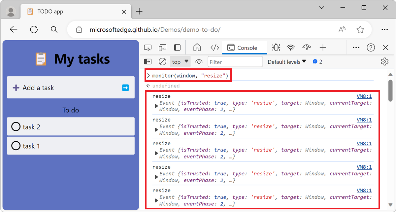Click the Inspect element tool icon
396x212 pixels.
(148, 48)
